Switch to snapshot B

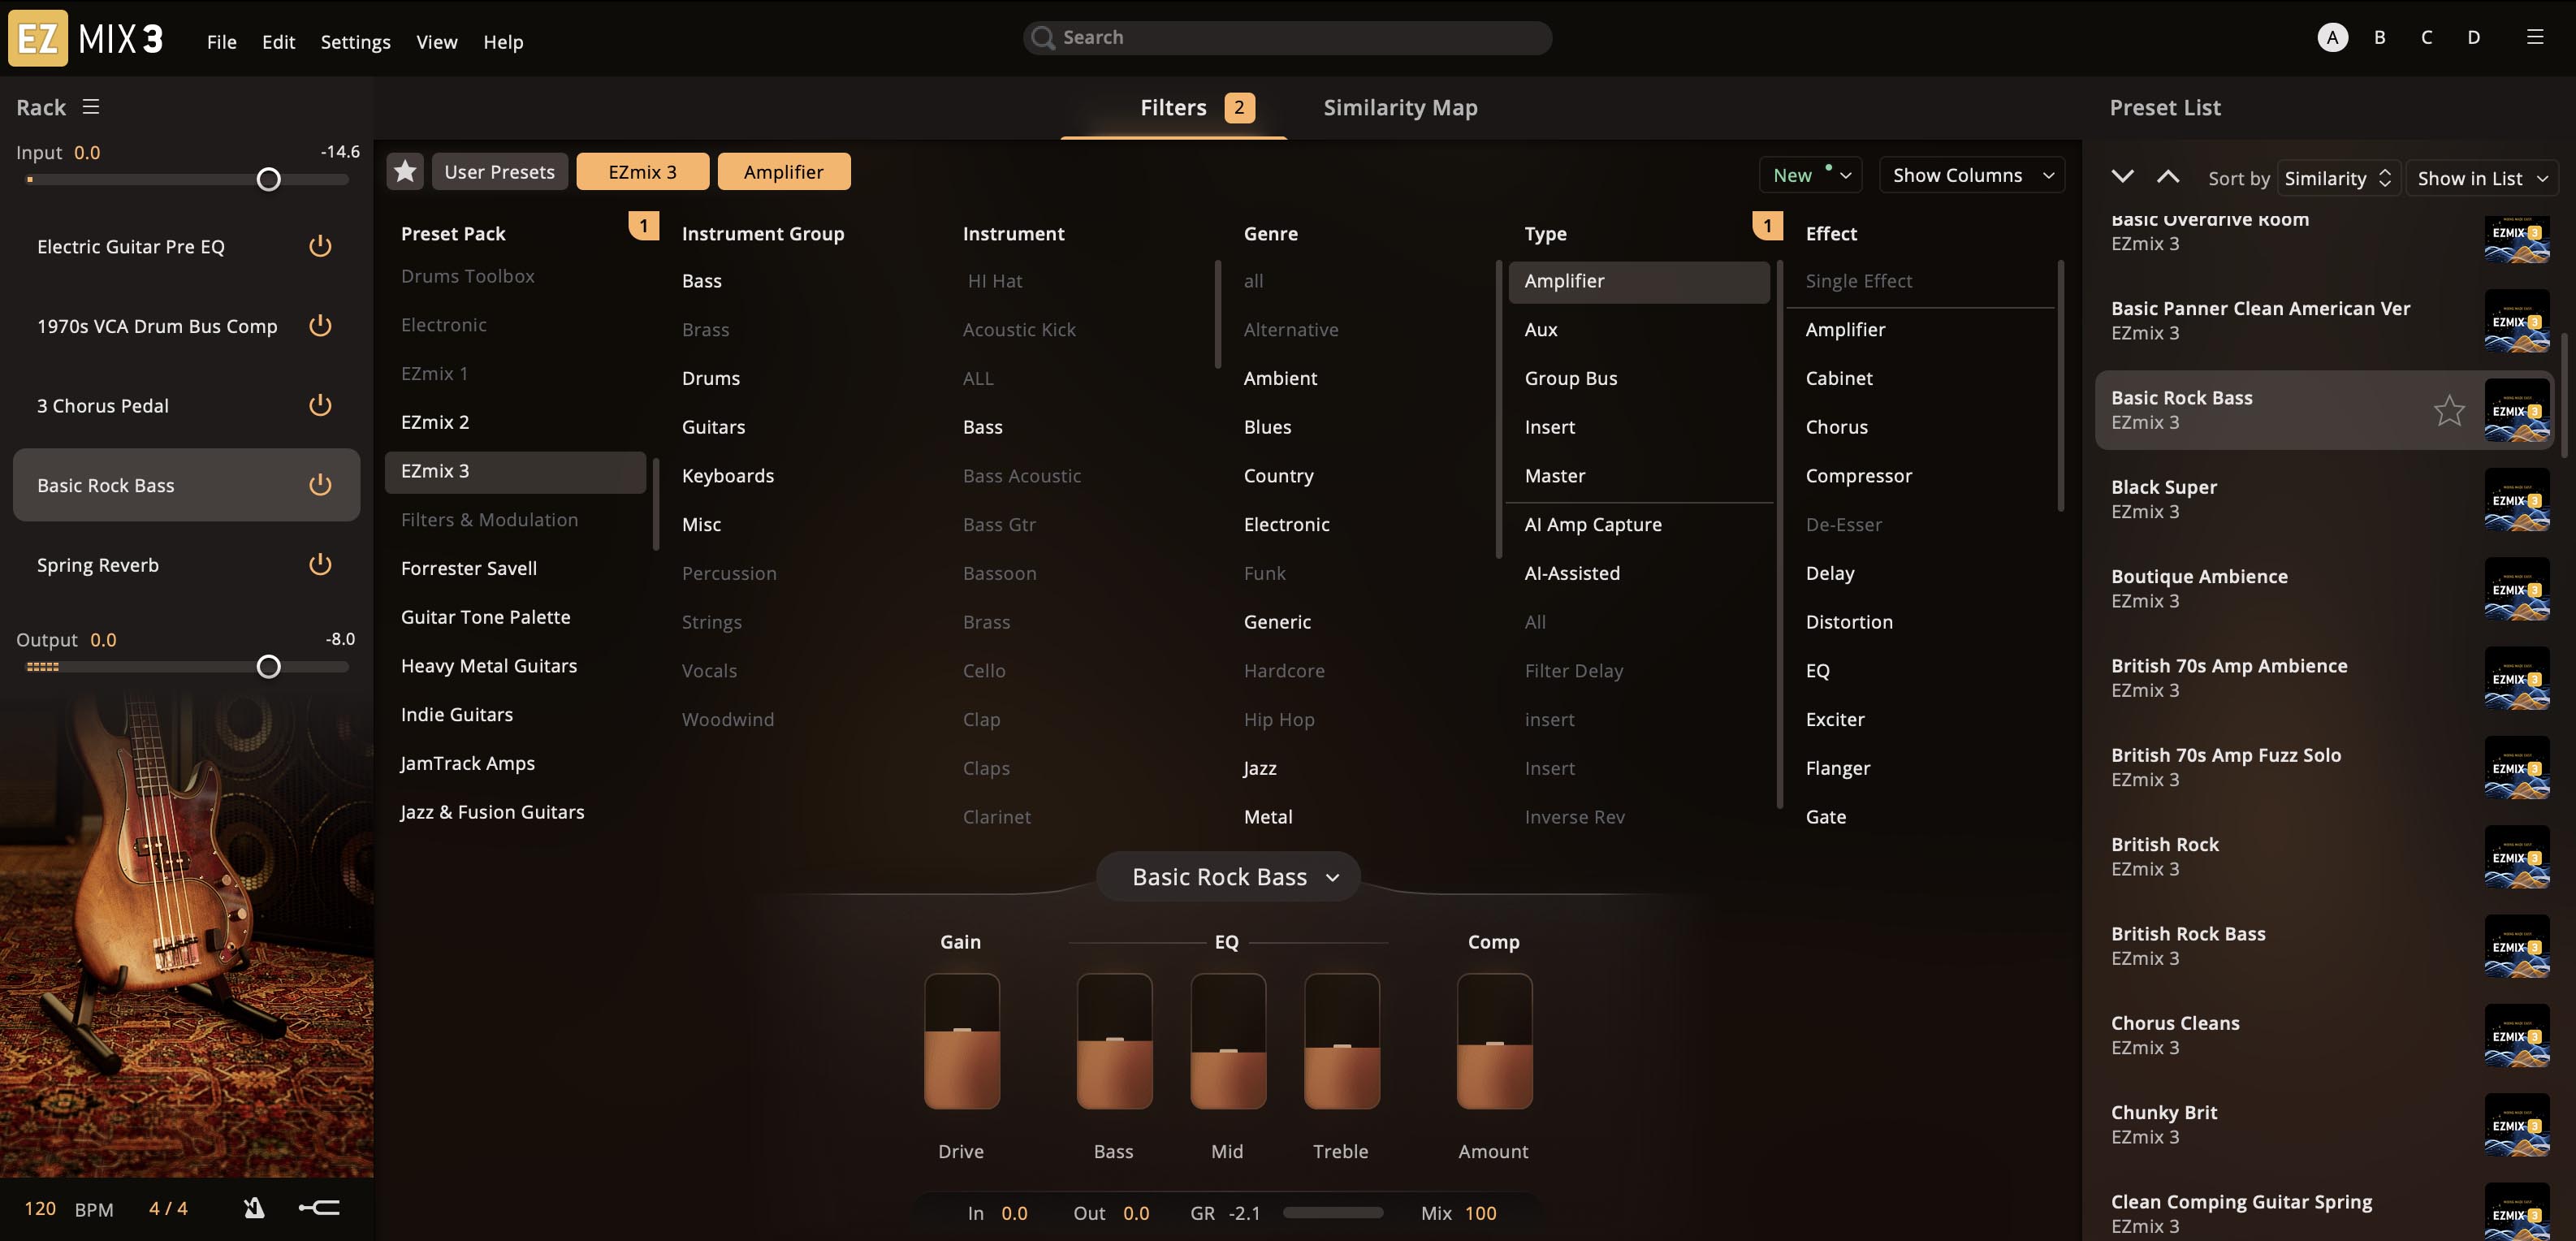point(2379,37)
